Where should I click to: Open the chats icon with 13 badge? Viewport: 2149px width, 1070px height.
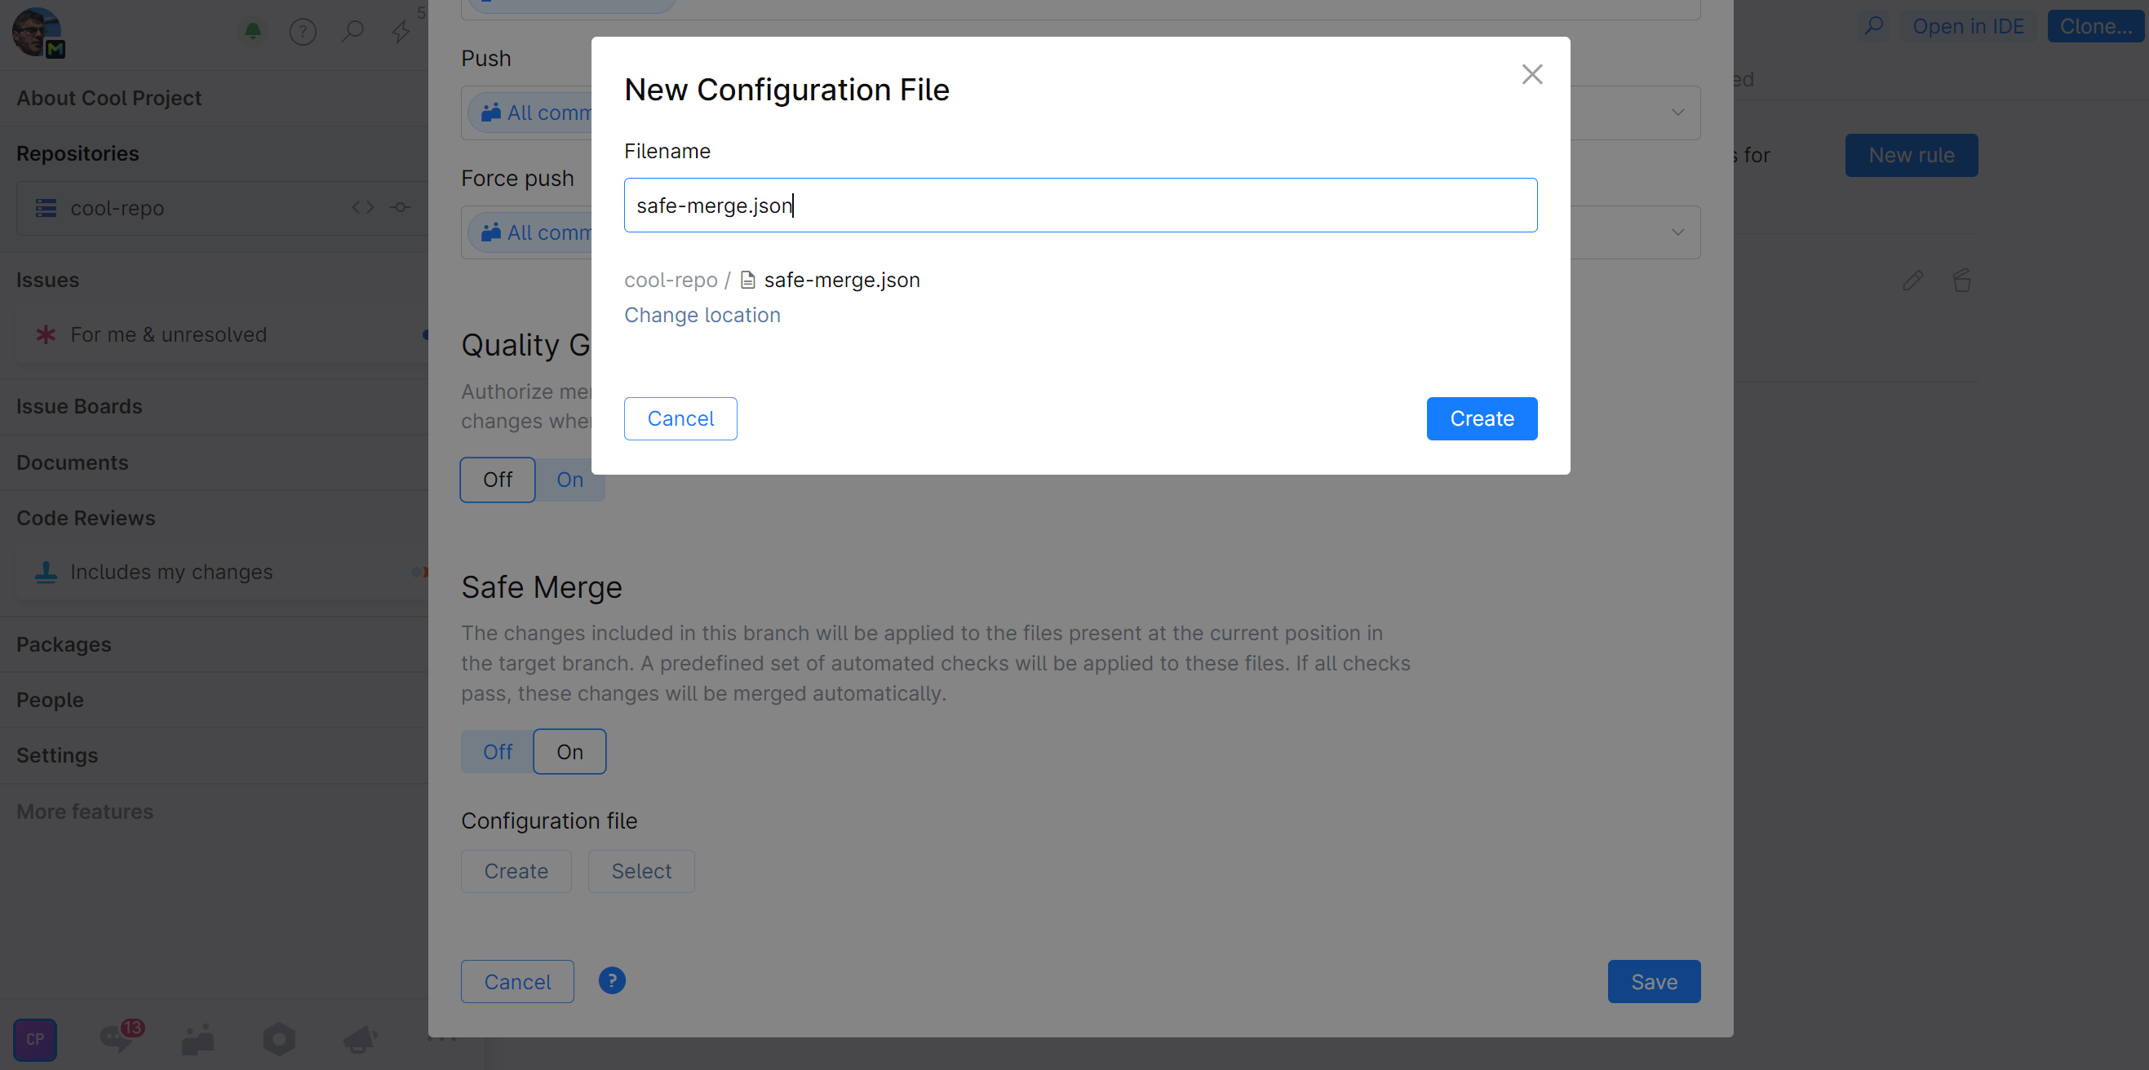pyautogui.click(x=117, y=1038)
